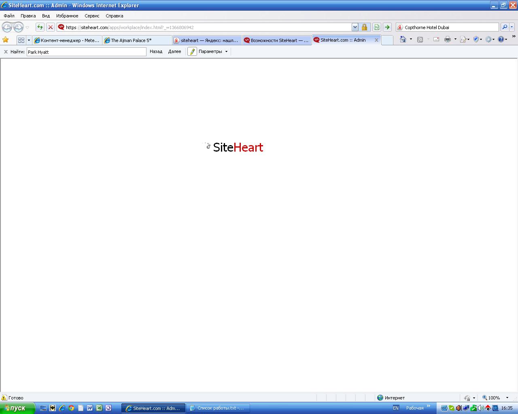
Task: Click the green Go arrow next to address bar
Action: click(387, 27)
